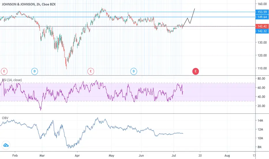
Task: Click the Apr date on time axis
Action: pos(77,156)
